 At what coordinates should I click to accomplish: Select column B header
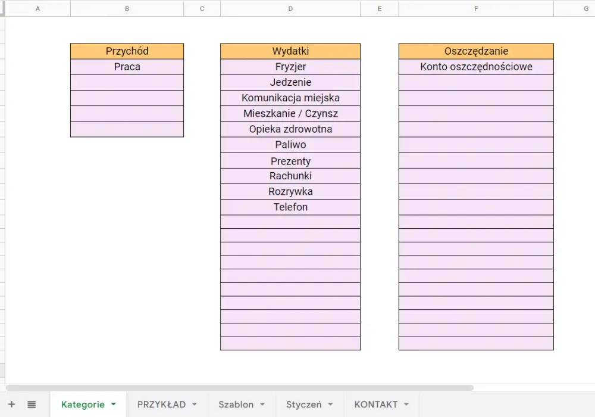127,8
